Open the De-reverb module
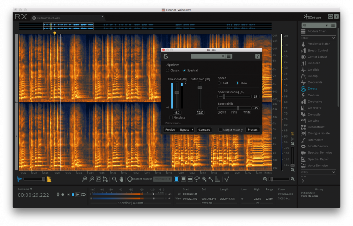Screen dimensions: 353x226 pyautogui.click(x=312, y=108)
